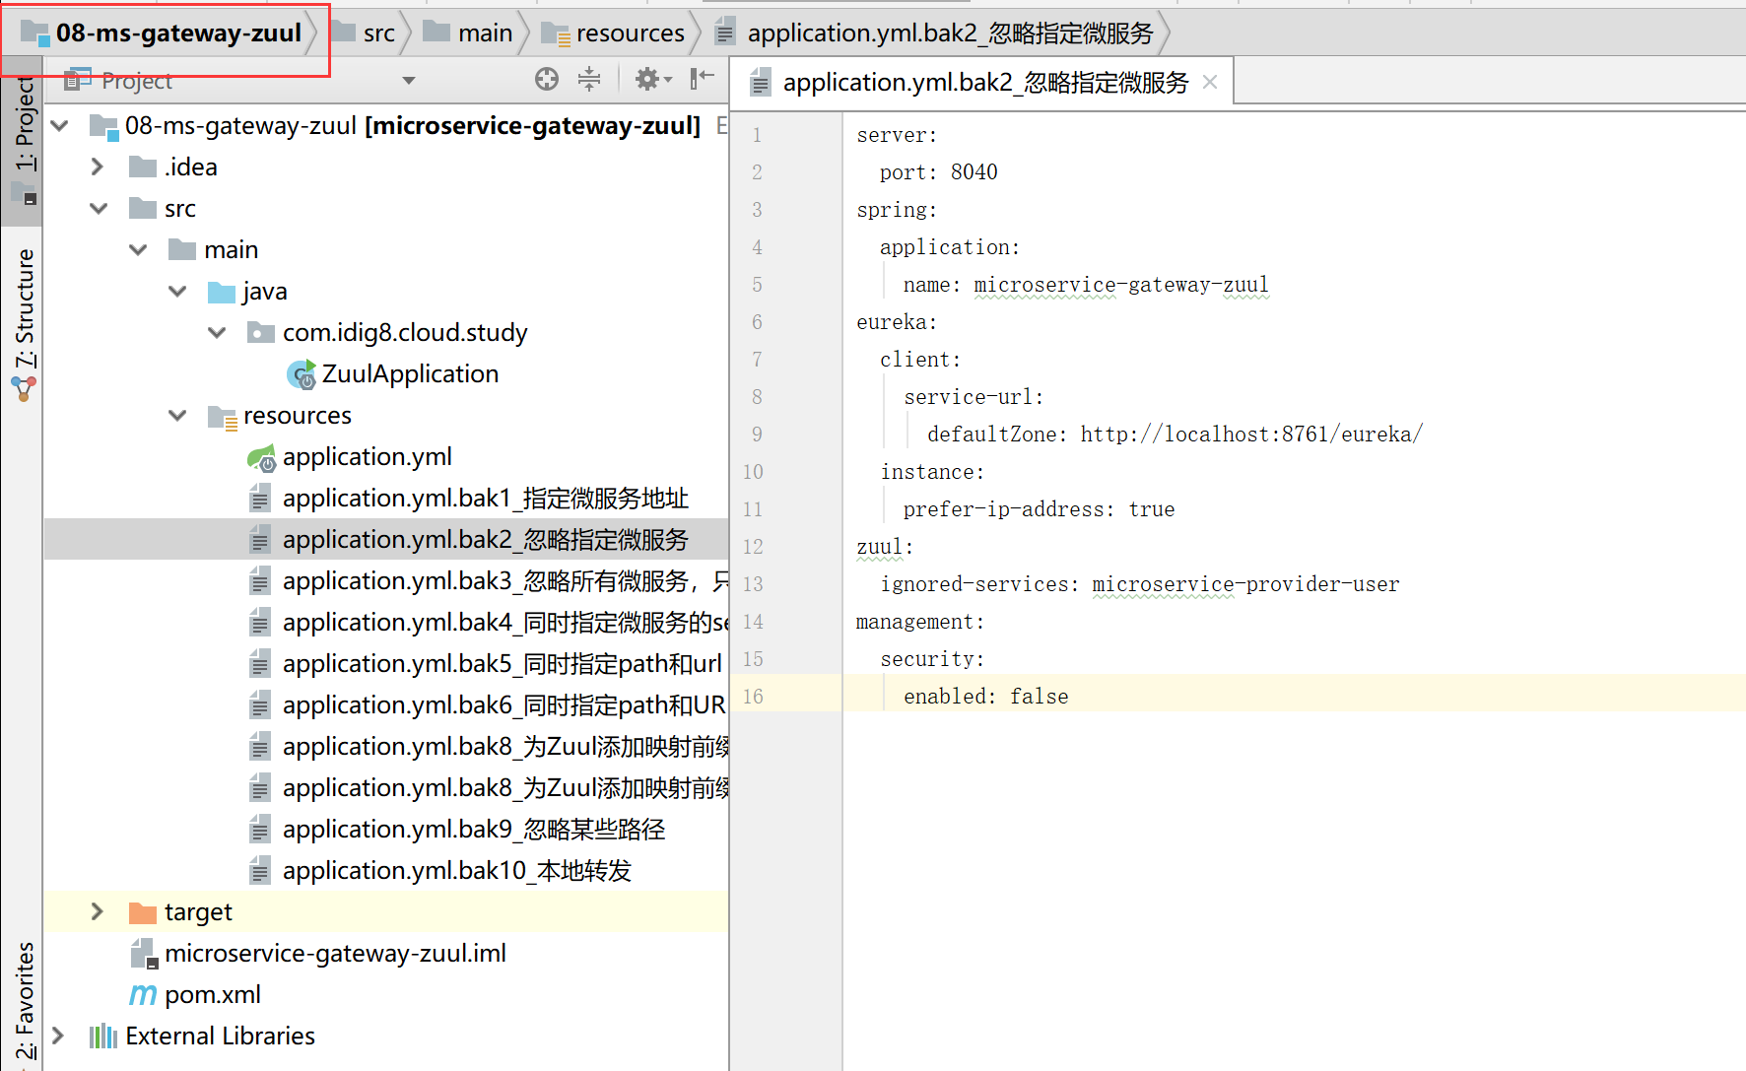Viewport: 1746px width, 1071px height.
Task: Select application.yml.bak10 file in tree
Action: point(456,871)
